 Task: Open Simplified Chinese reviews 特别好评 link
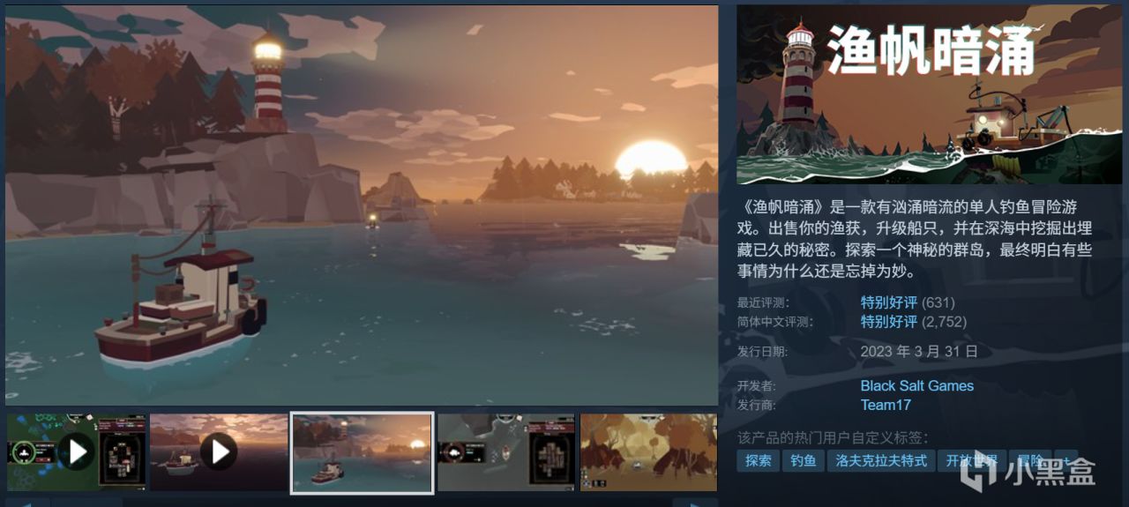click(889, 322)
